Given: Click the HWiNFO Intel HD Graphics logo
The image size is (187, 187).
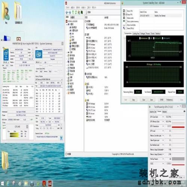Looking at the screenshot, I should click(39, 54).
